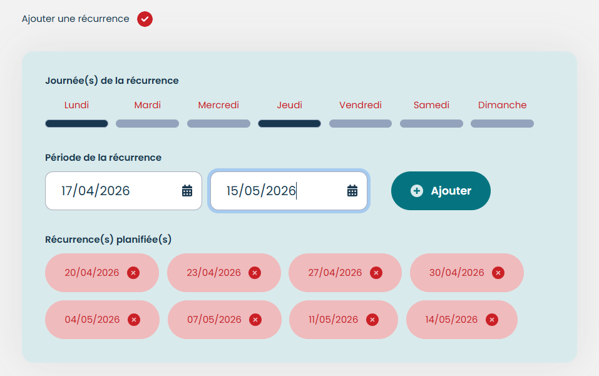Screen dimensions: 599x376
Task: Enable Samedi in the recurrence days
Action: [x=431, y=123]
